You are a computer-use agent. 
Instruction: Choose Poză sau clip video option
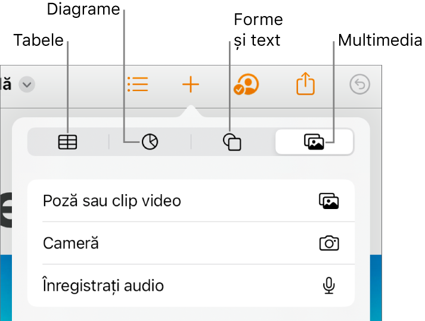point(191,201)
